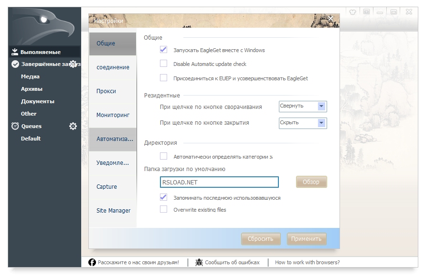The width and height of the screenshot is (425, 280).
Task: Open the Capture settings tab
Action: 113,187
